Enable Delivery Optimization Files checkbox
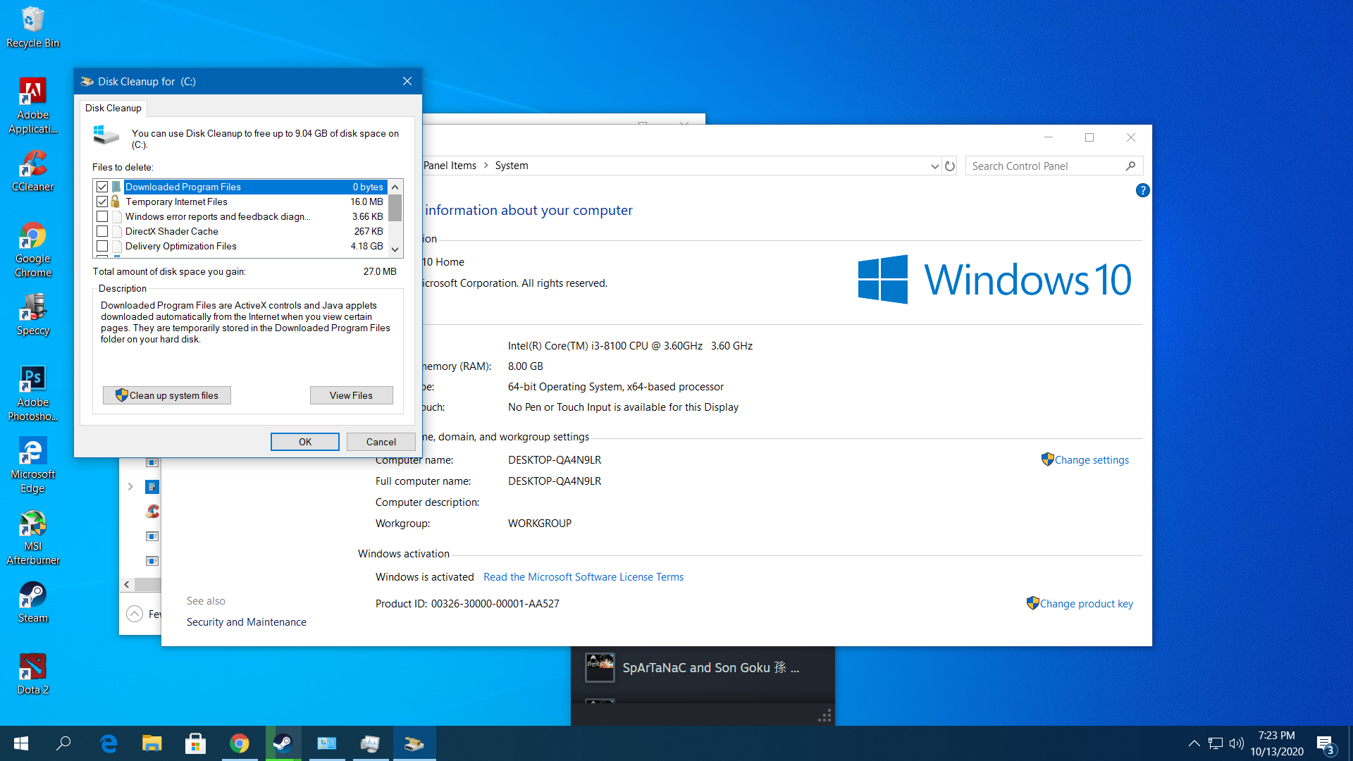The width and height of the screenshot is (1353, 761). [102, 246]
